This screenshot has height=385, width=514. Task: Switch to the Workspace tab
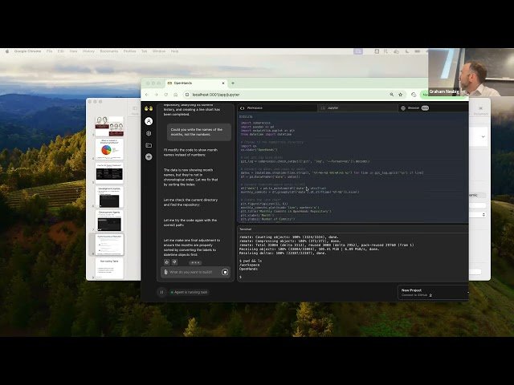[254, 107]
